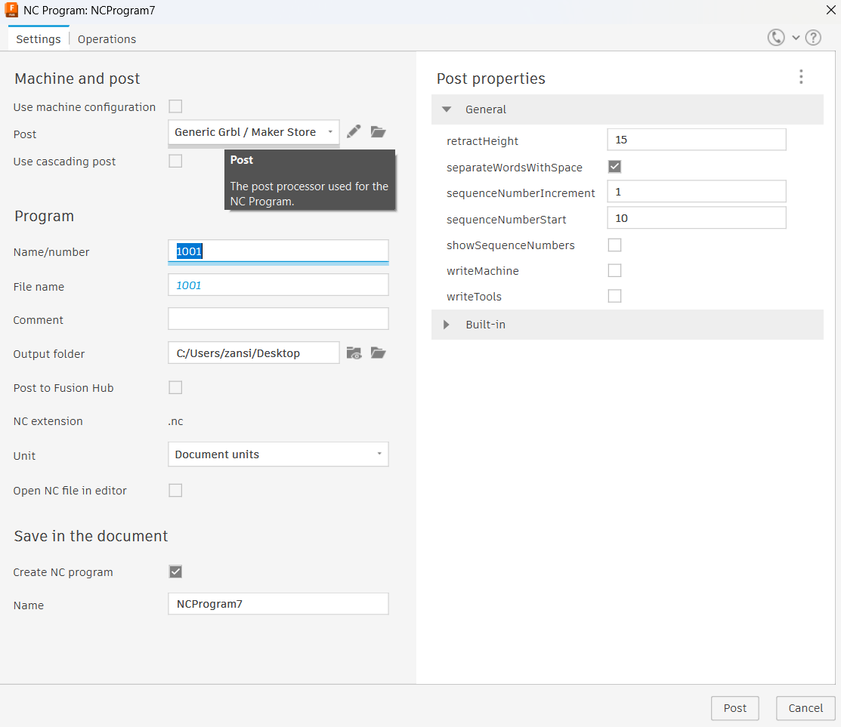Check Post to Fusion Hub

coord(175,387)
